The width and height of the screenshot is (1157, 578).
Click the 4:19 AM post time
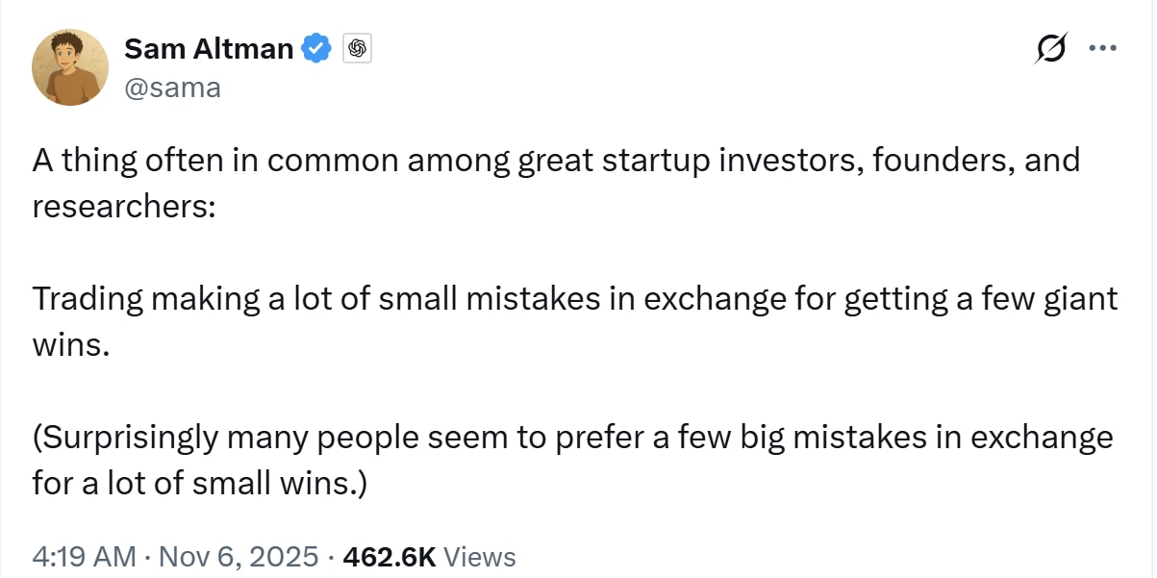82,557
